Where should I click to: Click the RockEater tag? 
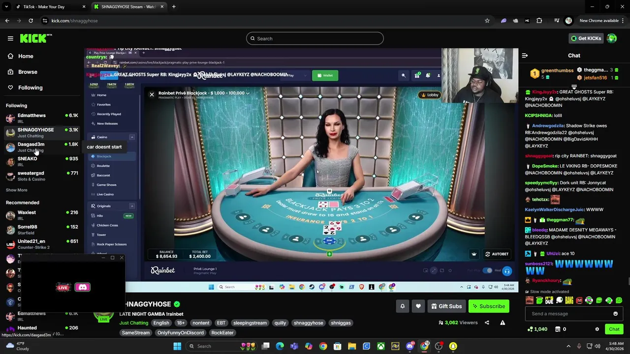pos(222,333)
